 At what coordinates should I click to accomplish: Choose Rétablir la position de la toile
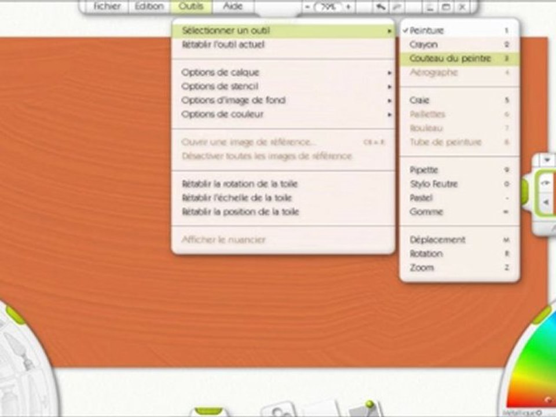pyautogui.click(x=283, y=212)
